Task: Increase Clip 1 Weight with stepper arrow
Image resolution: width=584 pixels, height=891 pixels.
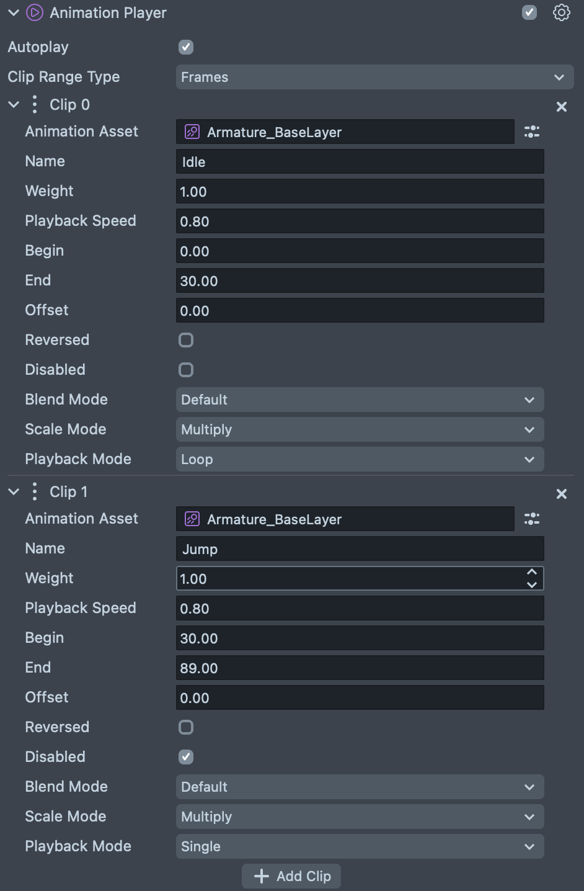Action: pos(532,573)
